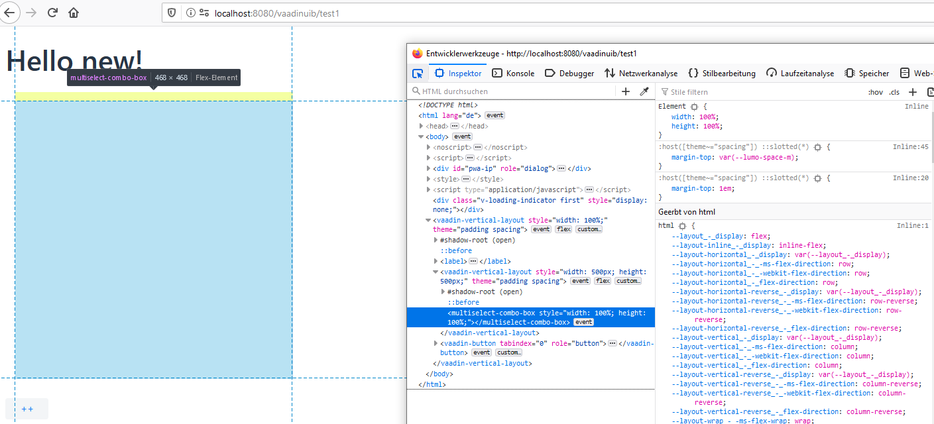This screenshot has width=934, height=424.
Task: Toggle flex badge on inner vaadin-vertical-layout
Action: tap(602, 281)
